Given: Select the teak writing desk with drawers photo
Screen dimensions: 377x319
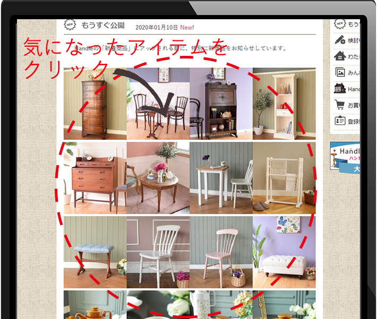Looking at the screenshot, I should tap(95, 178).
